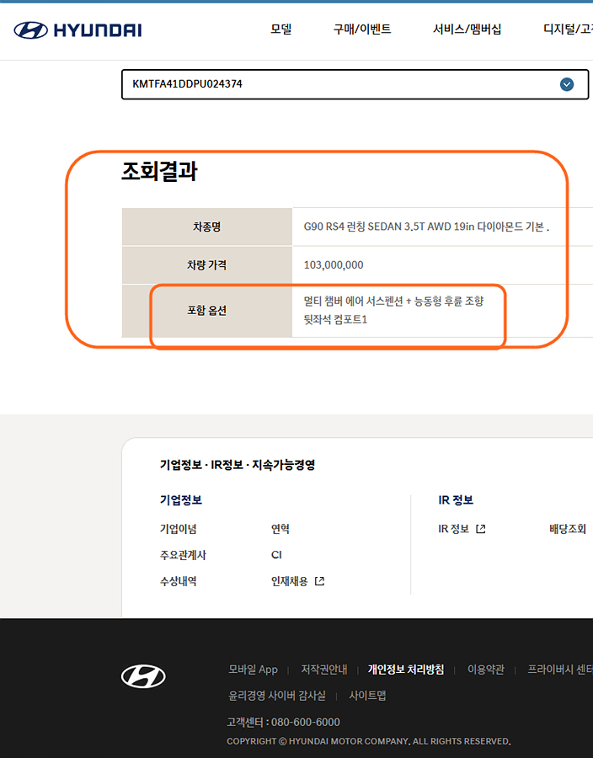This screenshot has width=593, height=758.
Task: Open 배당조회 link
Action: (x=567, y=529)
